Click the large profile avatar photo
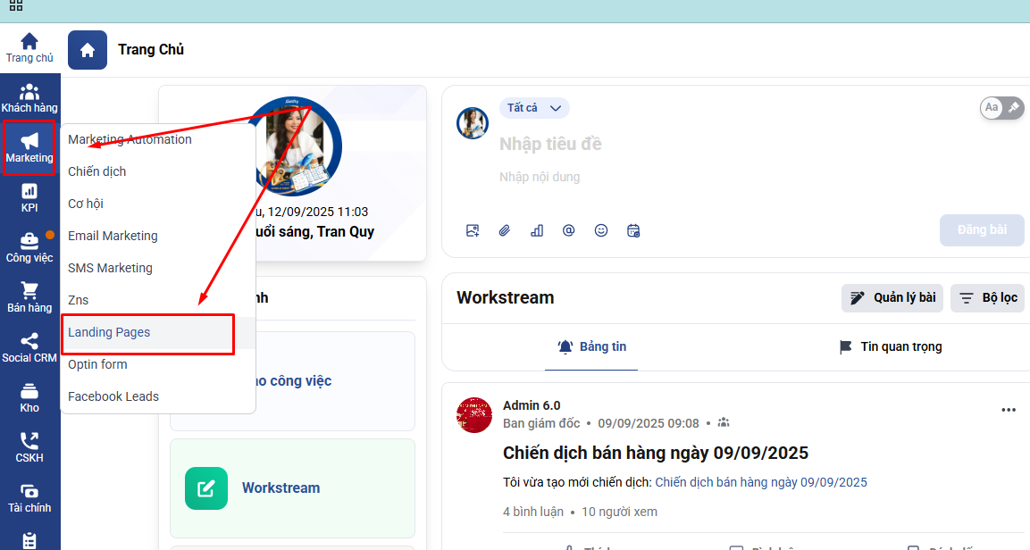Viewport: 1030px width, 550px height. coord(292,147)
